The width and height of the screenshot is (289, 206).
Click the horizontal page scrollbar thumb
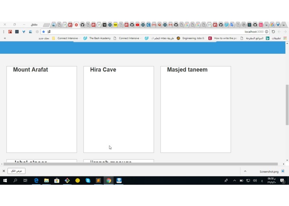[141, 164]
